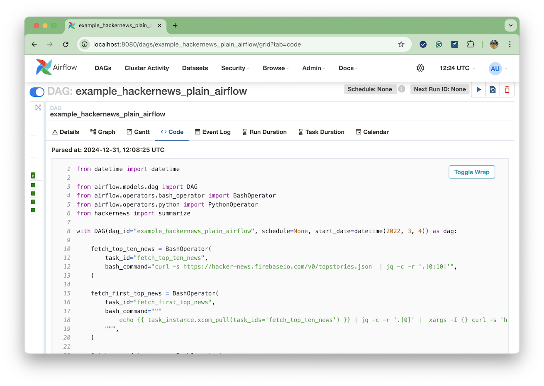Image resolution: width=544 pixels, height=386 pixels.
Task: Bookmark this page with the star icon
Action: tap(401, 44)
